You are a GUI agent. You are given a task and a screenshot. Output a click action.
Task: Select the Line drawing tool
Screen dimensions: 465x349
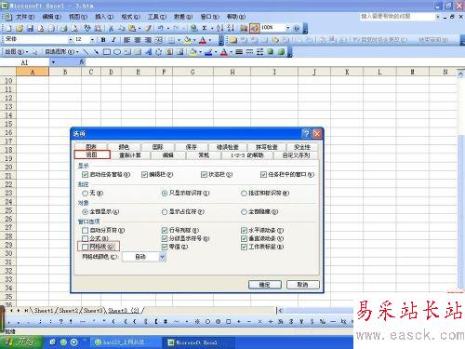[86, 52]
